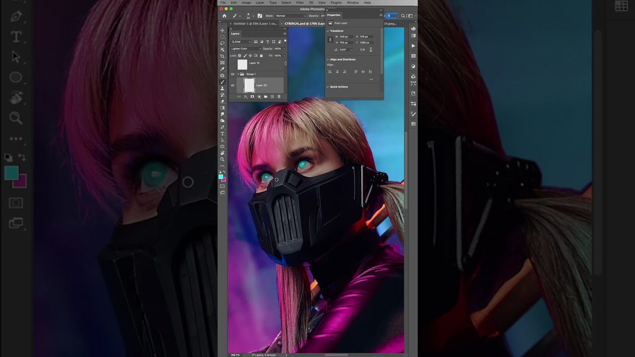Collapse the Align and Distribute section

tap(327, 59)
